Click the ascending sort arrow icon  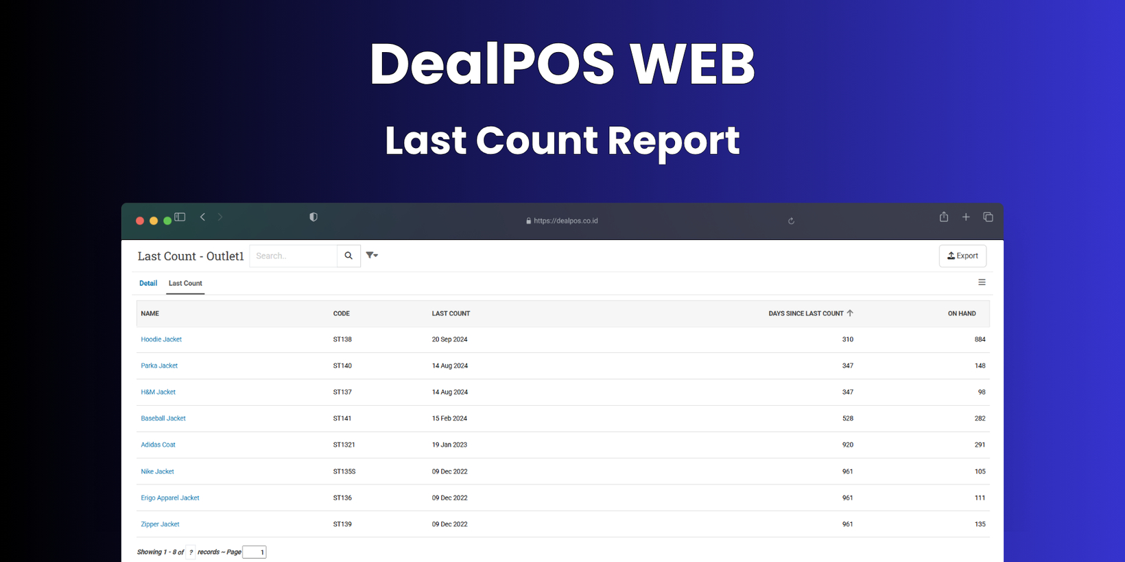(x=850, y=313)
